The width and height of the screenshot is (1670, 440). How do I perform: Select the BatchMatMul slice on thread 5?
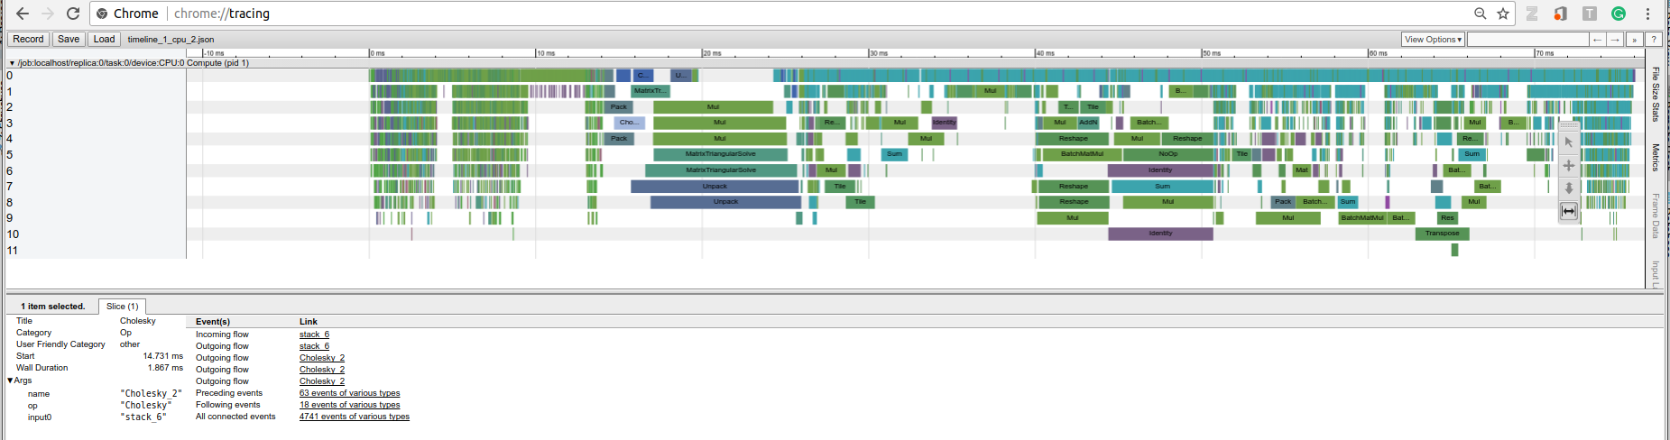(1082, 154)
